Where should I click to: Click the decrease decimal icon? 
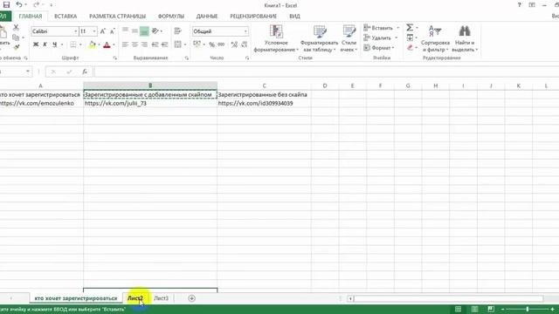[245, 44]
